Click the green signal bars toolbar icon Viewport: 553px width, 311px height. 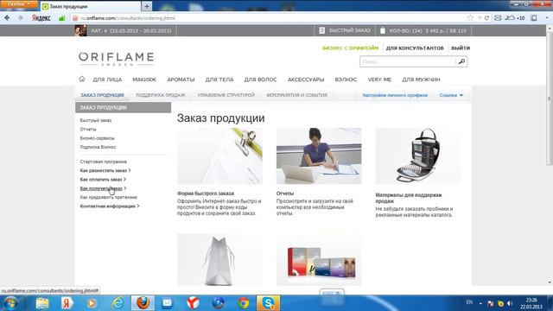tap(61, 18)
